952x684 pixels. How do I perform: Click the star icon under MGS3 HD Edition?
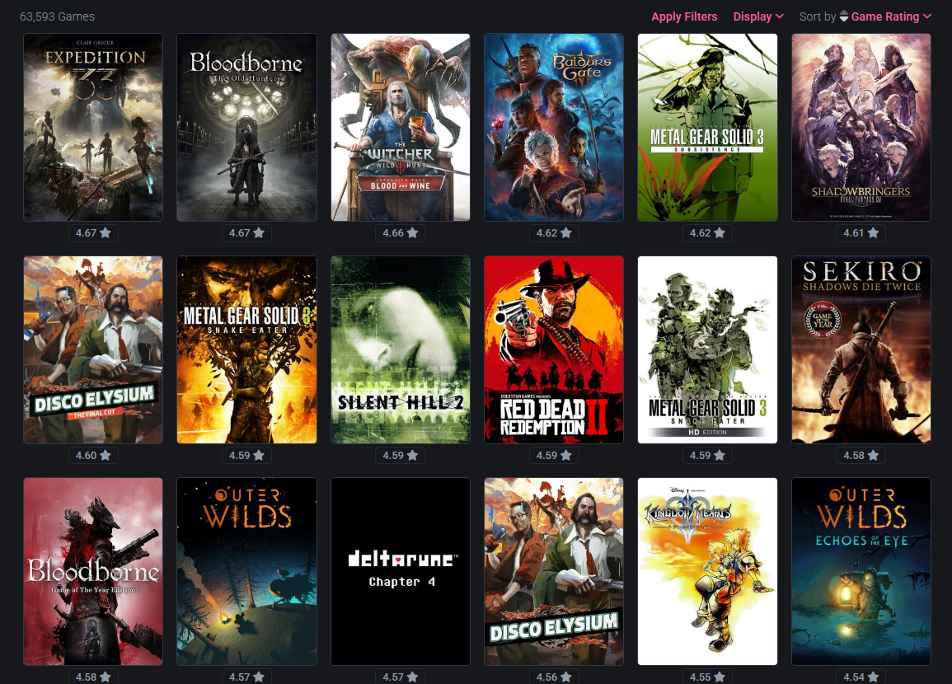(720, 455)
